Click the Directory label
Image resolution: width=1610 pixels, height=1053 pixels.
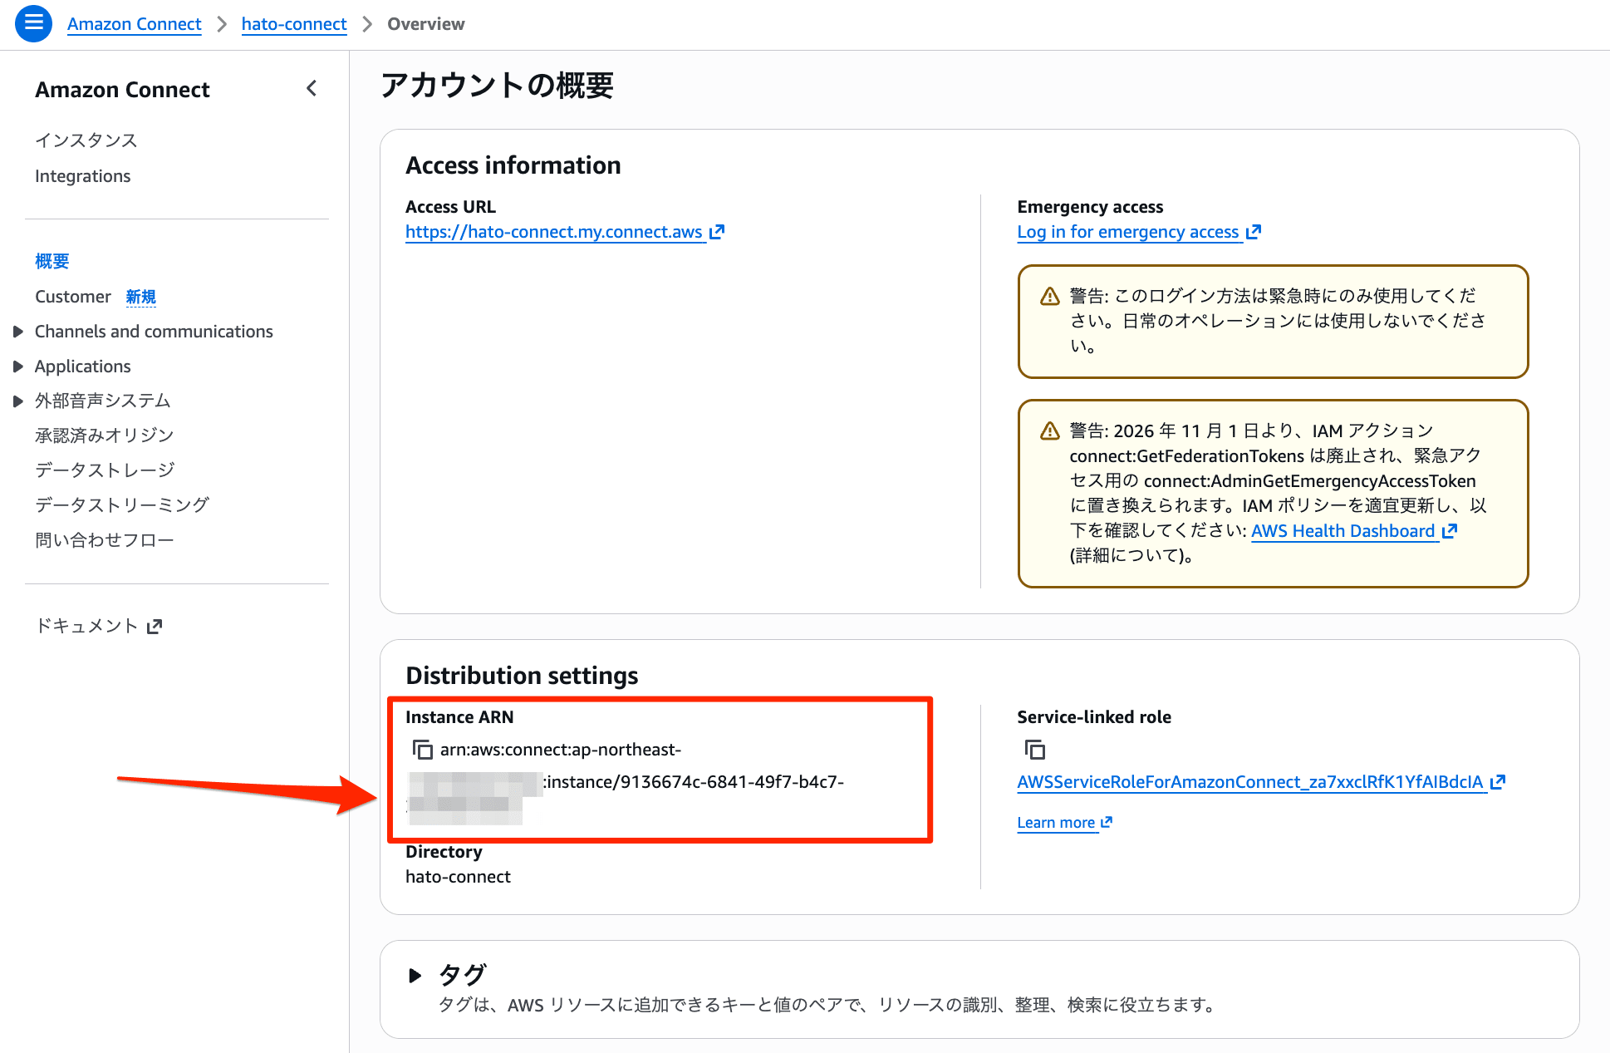(x=444, y=852)
